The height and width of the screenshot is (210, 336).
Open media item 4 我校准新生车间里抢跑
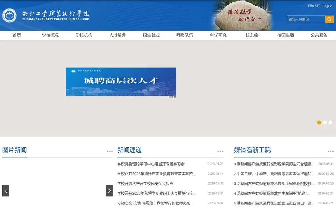point(272,193)
